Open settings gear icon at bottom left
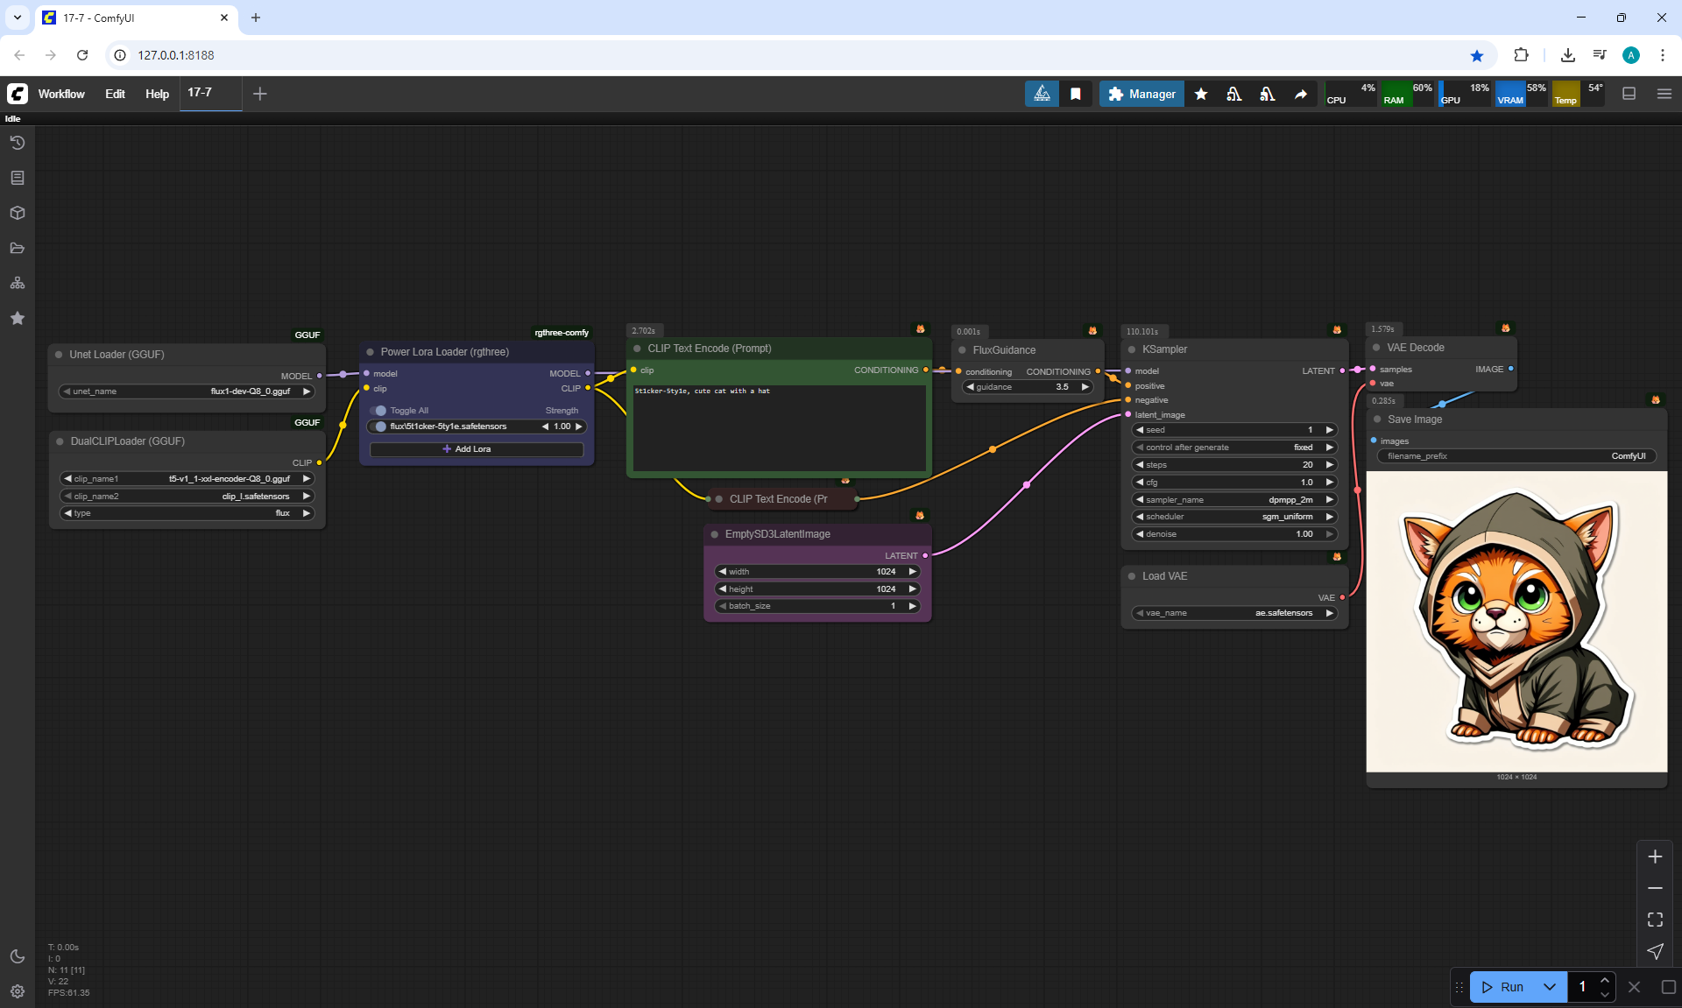 pos(18,991)
